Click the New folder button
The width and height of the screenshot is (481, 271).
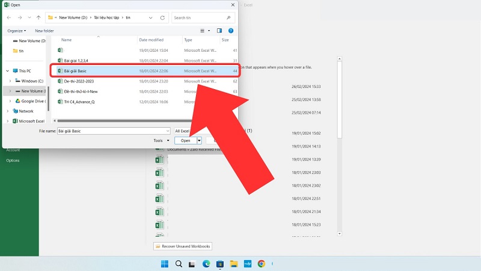[x=44, y=31]
